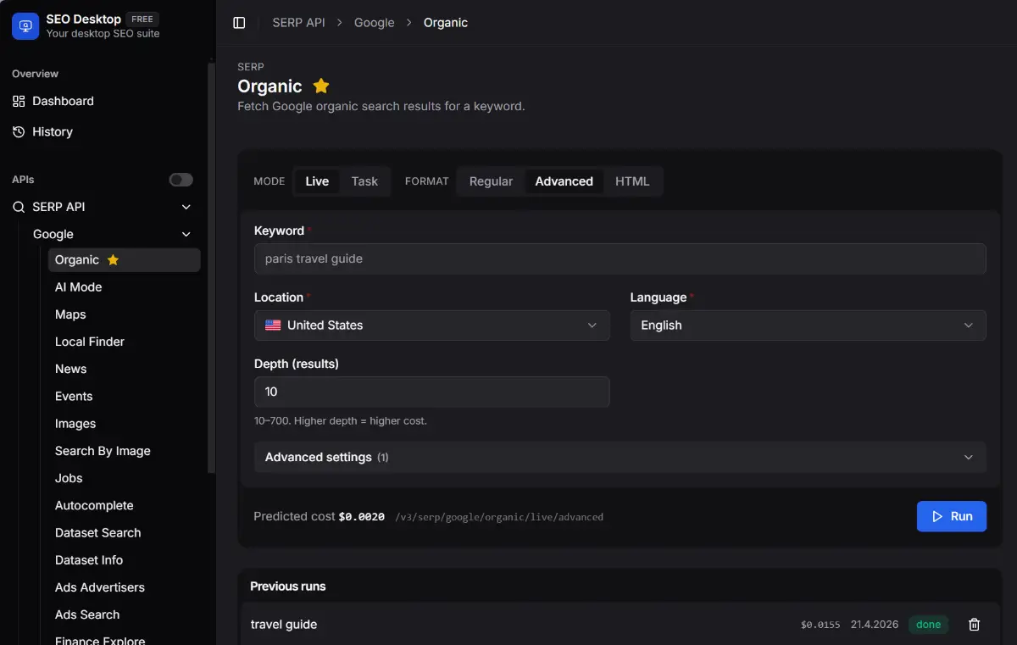Click the star beside the Organic heading
The height and width of the screenshot is (645, 1017).
tap(321, 86)
